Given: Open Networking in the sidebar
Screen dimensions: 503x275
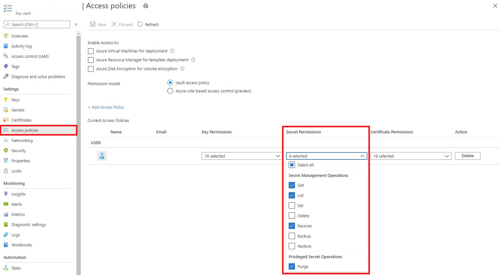Looking at the screenshot, I should coord(22,140).
